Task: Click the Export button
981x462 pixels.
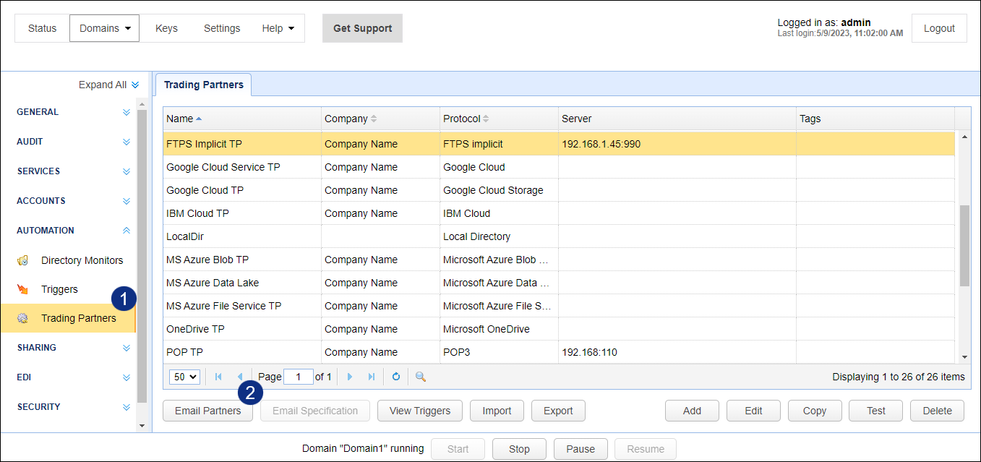Action: pyautogui.click(x=558, y=411)
